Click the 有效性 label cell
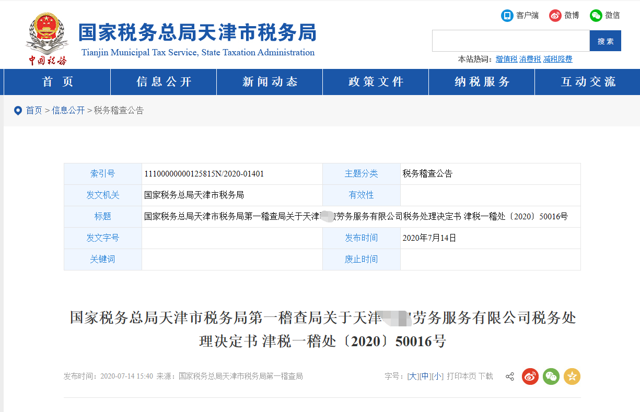Image resolution: width=640 pixels, height=412 pixels. click(362, 195)
